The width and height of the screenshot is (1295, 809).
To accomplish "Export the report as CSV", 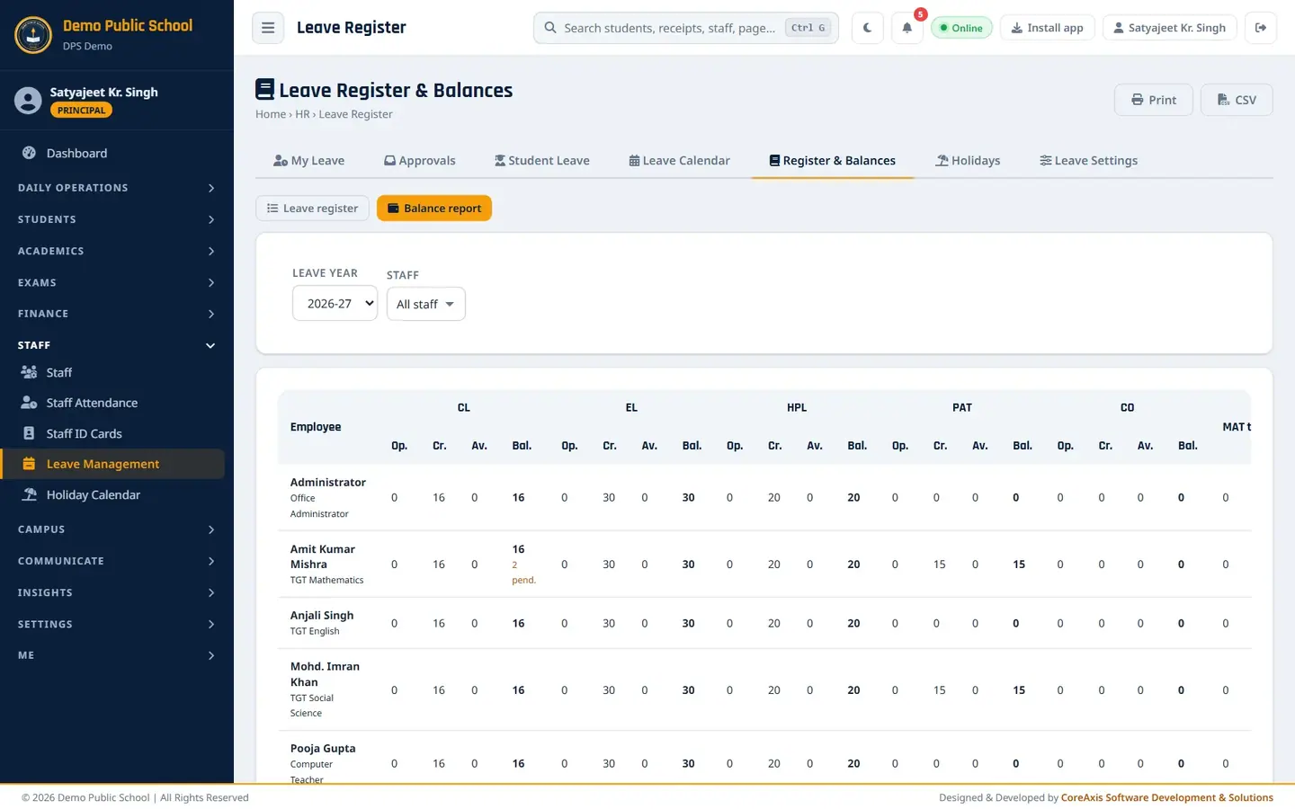I will pos(1237,100).
